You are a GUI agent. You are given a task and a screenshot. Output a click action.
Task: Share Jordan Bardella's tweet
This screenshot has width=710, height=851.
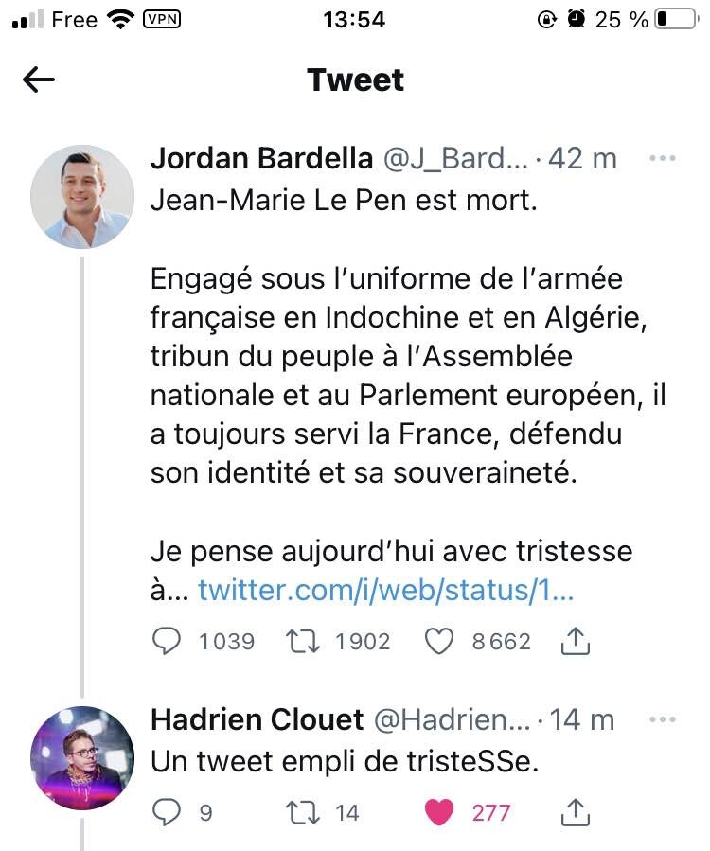(x=575, y=642)
